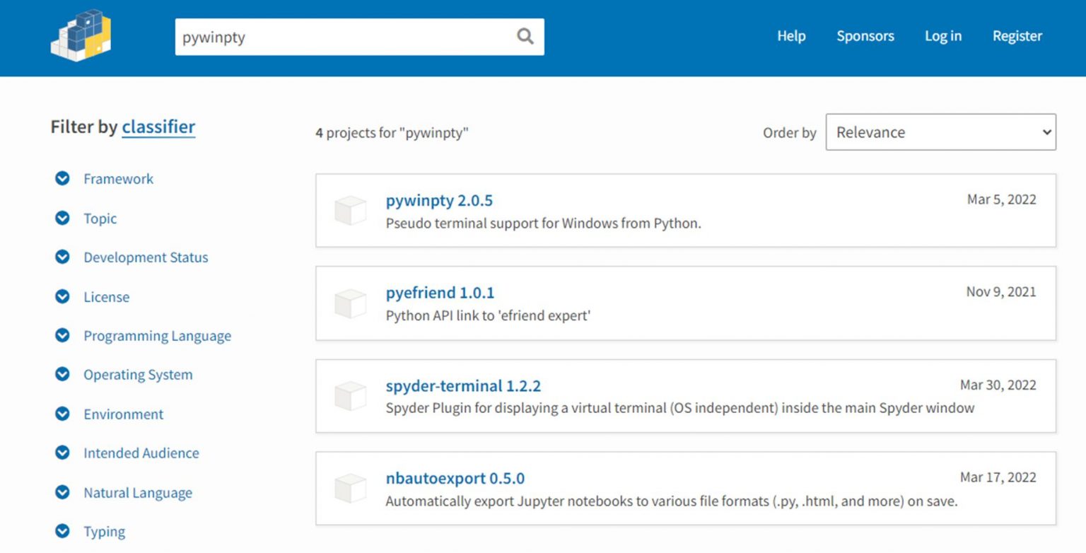Click the nbautoexport package cube icon
This screenshot has height=553, width=1086.
(351, 488)
